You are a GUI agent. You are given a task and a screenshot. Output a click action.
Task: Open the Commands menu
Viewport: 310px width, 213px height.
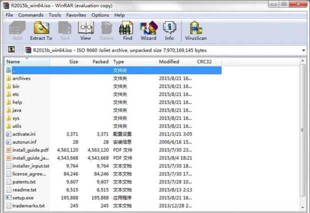(30, 15)
